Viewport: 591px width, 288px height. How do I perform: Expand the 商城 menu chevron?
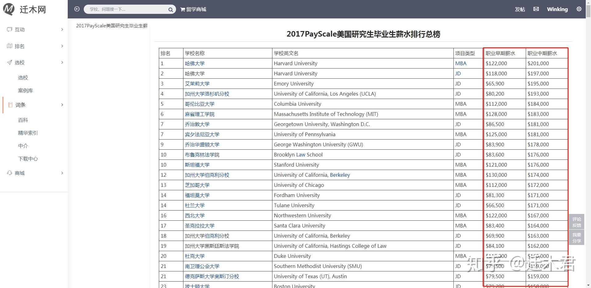[x=62, y=173]
